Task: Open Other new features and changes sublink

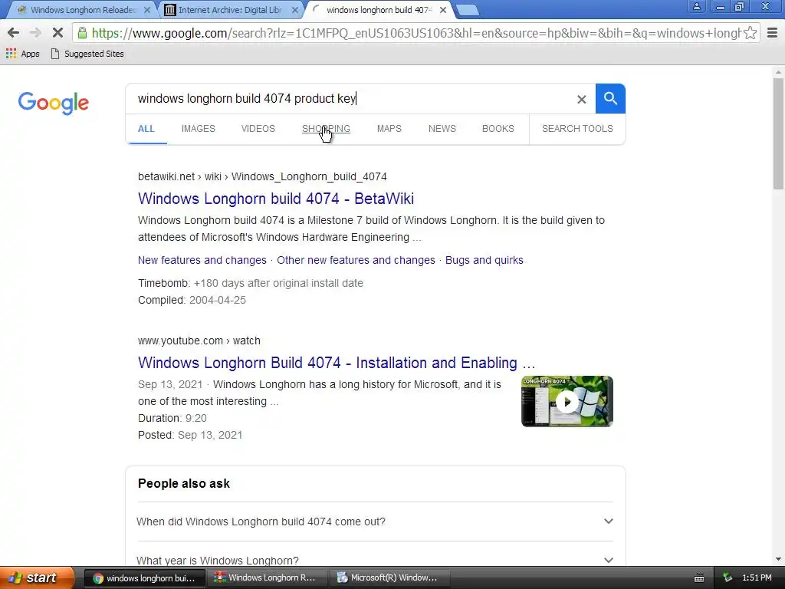Action: click(356, 261)
